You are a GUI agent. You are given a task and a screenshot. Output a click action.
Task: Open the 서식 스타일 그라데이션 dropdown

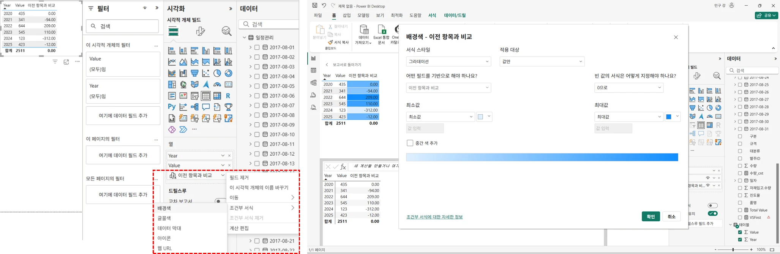[x=448, y=62]
